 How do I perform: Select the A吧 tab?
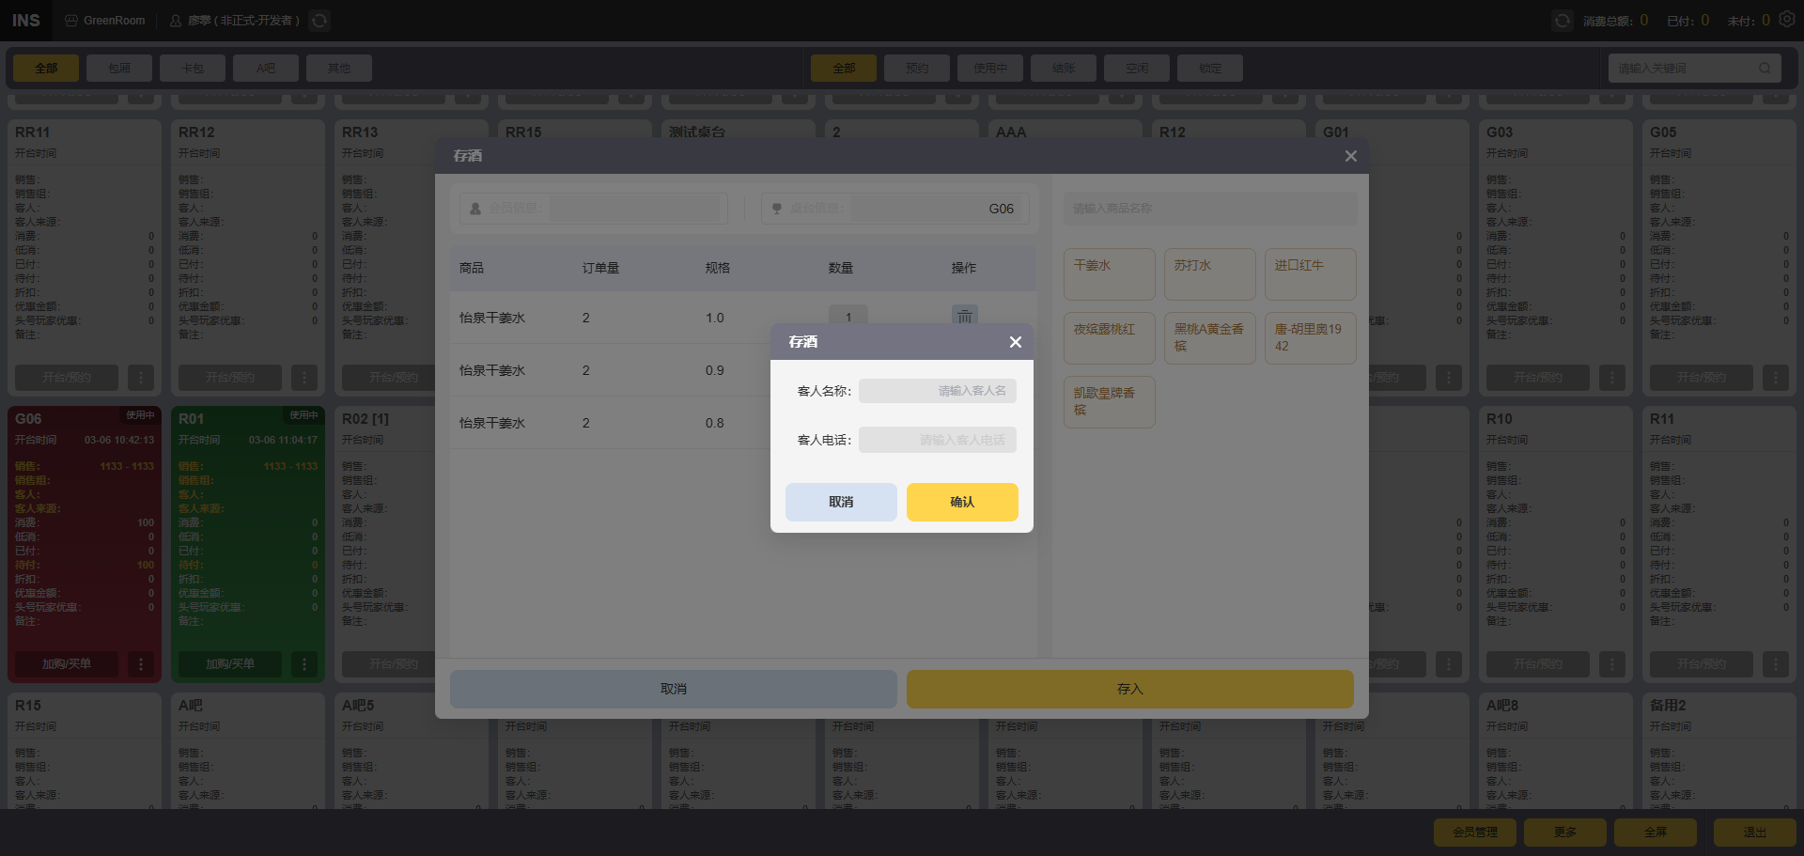pyautogui.click(x=266, y=69)
